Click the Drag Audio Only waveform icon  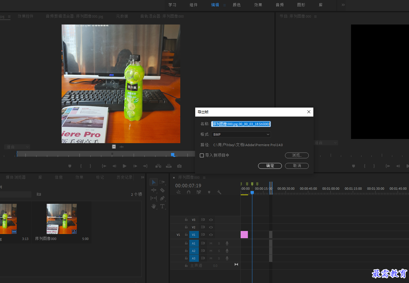[x=122, y=146]
